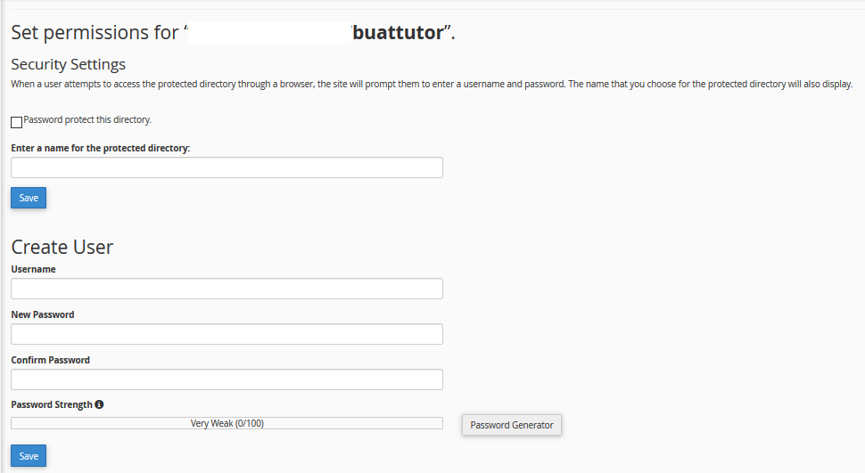
Task: Select the New Password input field
Action: click(x=227, y=334)
